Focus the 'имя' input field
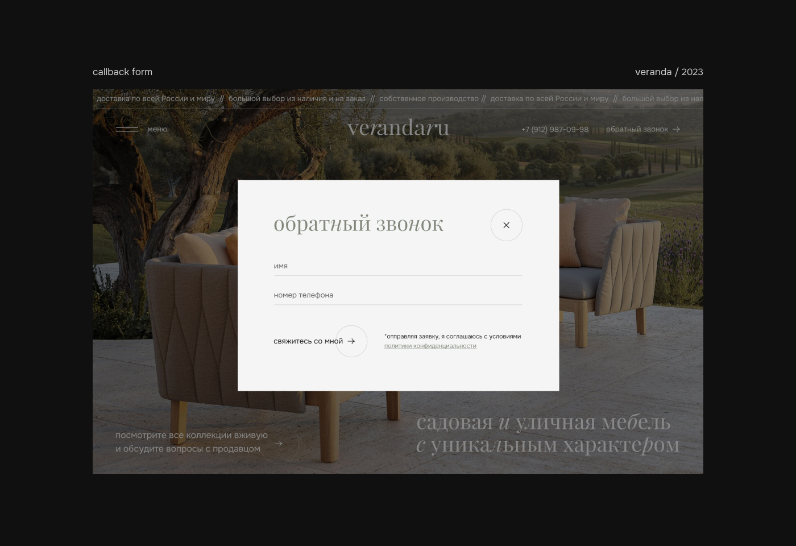The width and height of the screenshot is (796, 546). coord(397,266)
